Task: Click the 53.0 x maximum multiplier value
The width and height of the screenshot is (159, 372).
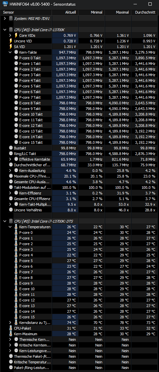Action: coord(124,204)
